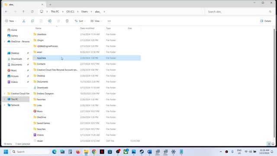Click This PC in the address breadcrumb

pyautogui.click(x=55, y=12)
